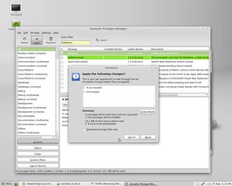Open the Home folder desktop icon
This screenshot has height=186, width=232.
(x=16, y=24)
